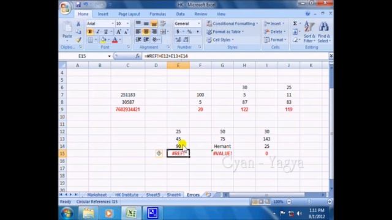
Task: Click Increase Decimal icon
Action: 178,40
